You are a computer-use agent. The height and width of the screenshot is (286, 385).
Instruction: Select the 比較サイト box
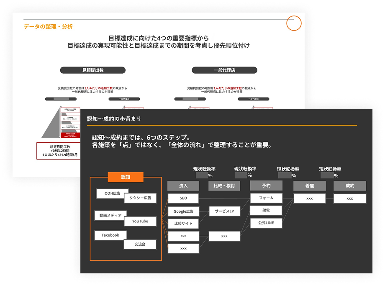pyautogui.click(x=183, y=224)
